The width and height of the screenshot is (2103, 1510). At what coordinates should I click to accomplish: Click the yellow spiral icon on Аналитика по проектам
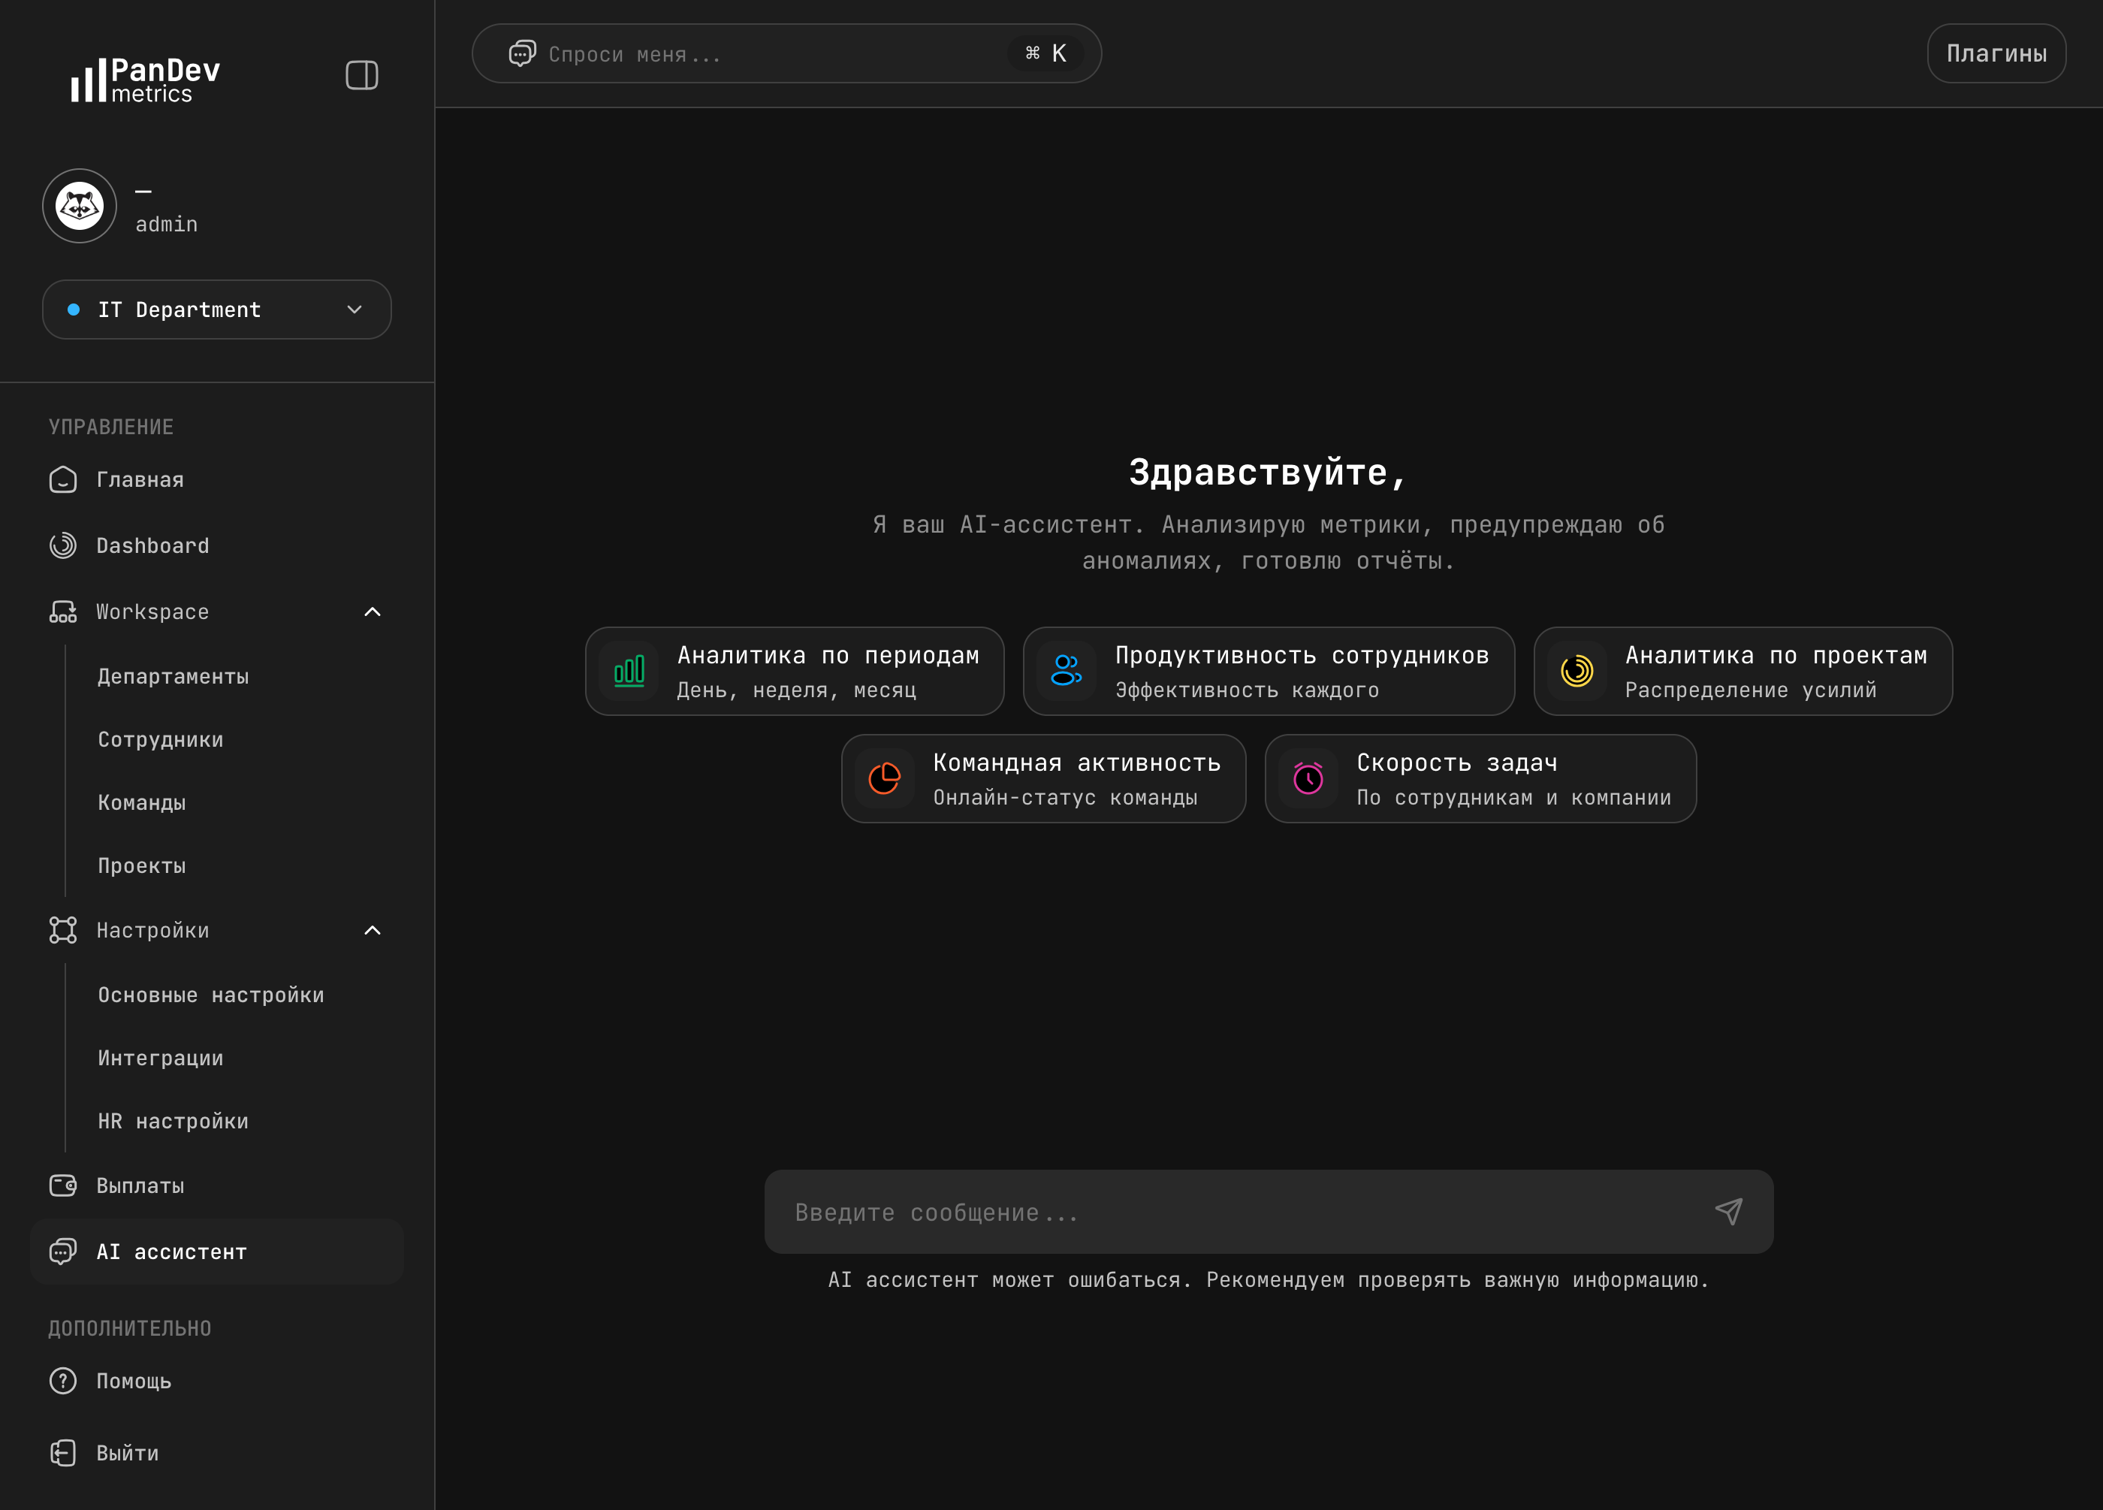coord(1577,671)
